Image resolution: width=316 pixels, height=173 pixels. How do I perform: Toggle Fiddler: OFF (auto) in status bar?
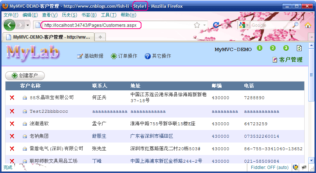pyautogui.click(x=270, y=167)
